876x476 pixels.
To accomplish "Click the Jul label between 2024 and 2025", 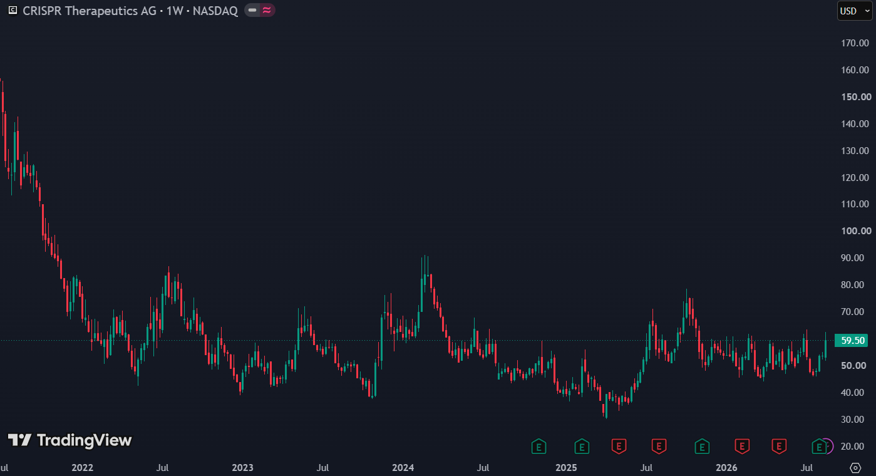I will click(x=483, y=468).
